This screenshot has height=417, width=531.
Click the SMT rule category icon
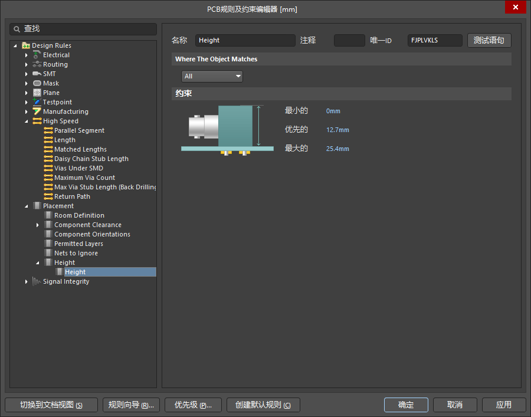click(x=37, y=74)
